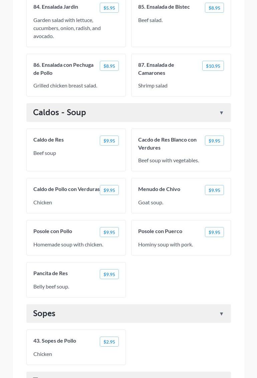Screen dimensions: 257x378
Task: Collapse the Sopes section arrow
Action: pyautogui.click(x=221, y=314)
